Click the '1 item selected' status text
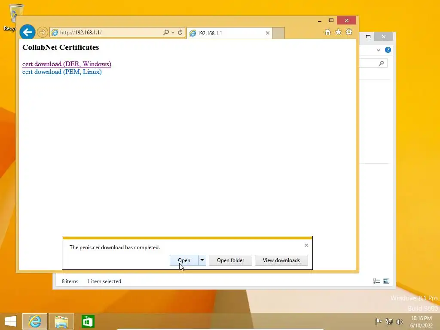440x330 pixels. tap(104, 281)
